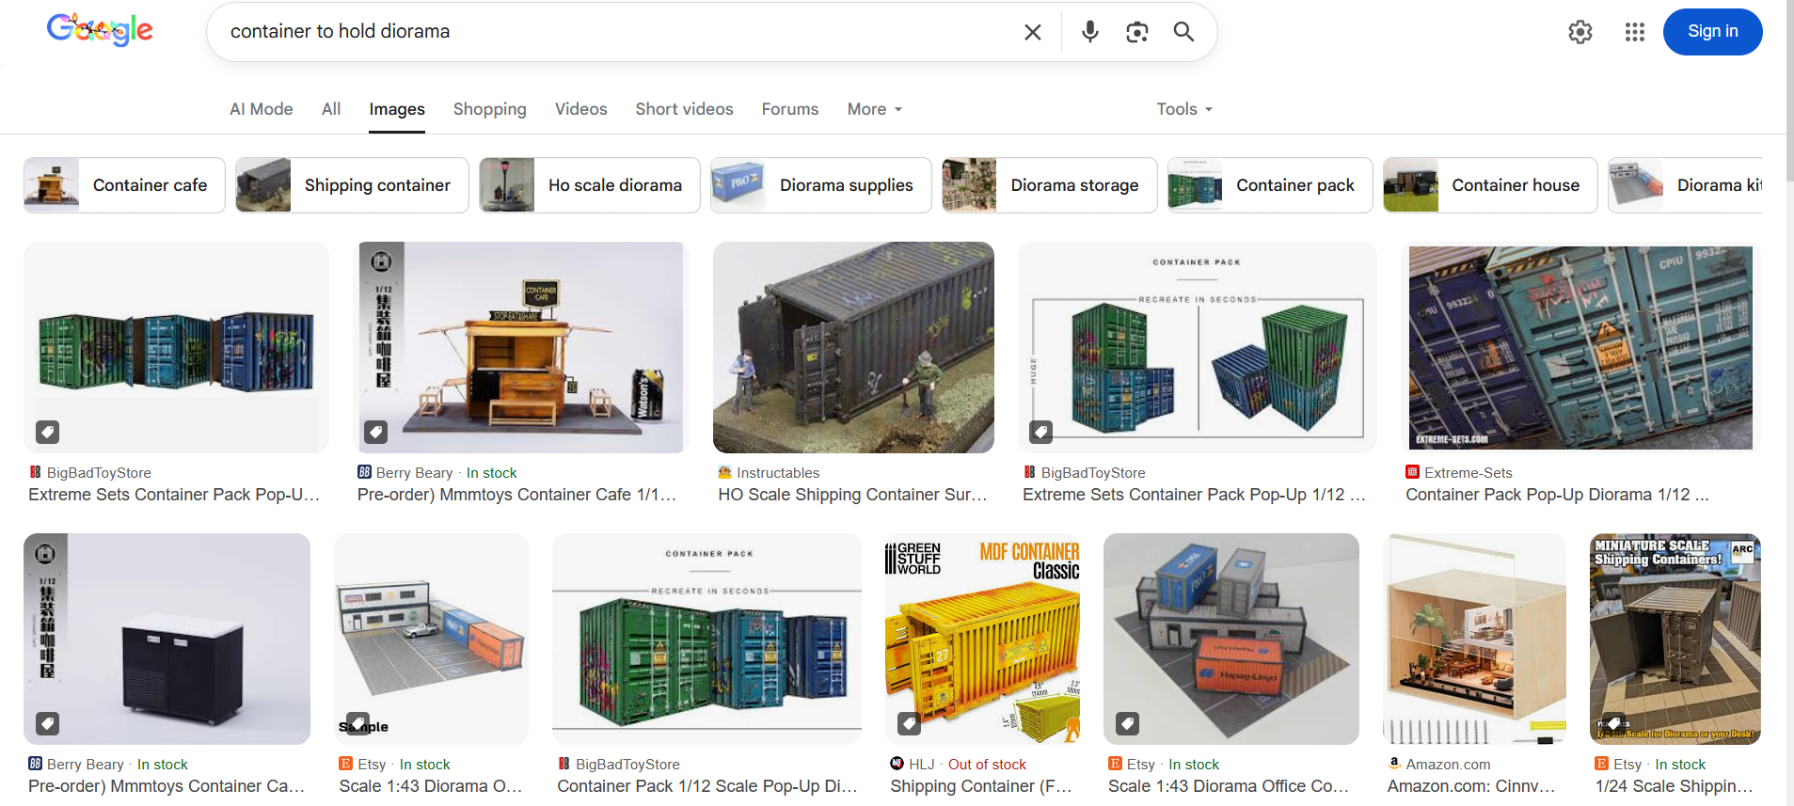Open the Forums tab

790,109
